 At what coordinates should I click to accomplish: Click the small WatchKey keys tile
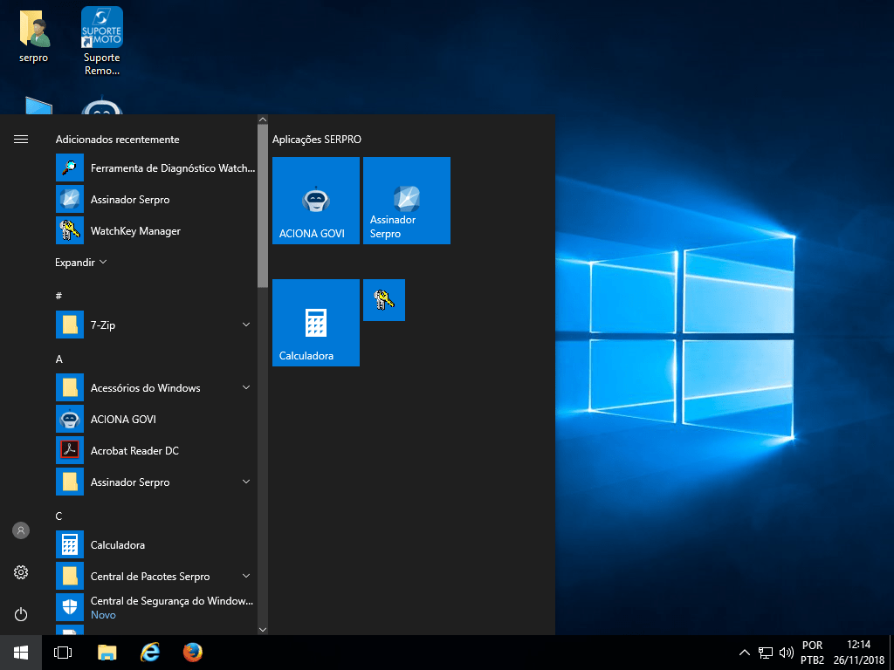pos(383,300)
